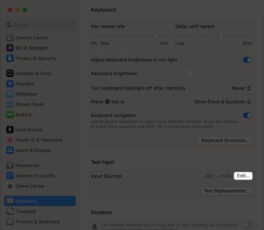Click Touch ID & Password label
264x230 pixels.
pyautogui.click(x=39, y=140)
